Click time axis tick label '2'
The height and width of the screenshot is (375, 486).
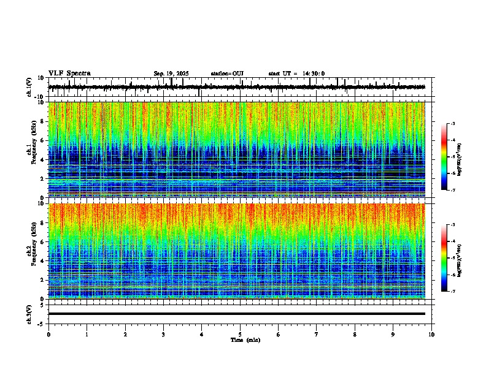click(x=125, y=335)
